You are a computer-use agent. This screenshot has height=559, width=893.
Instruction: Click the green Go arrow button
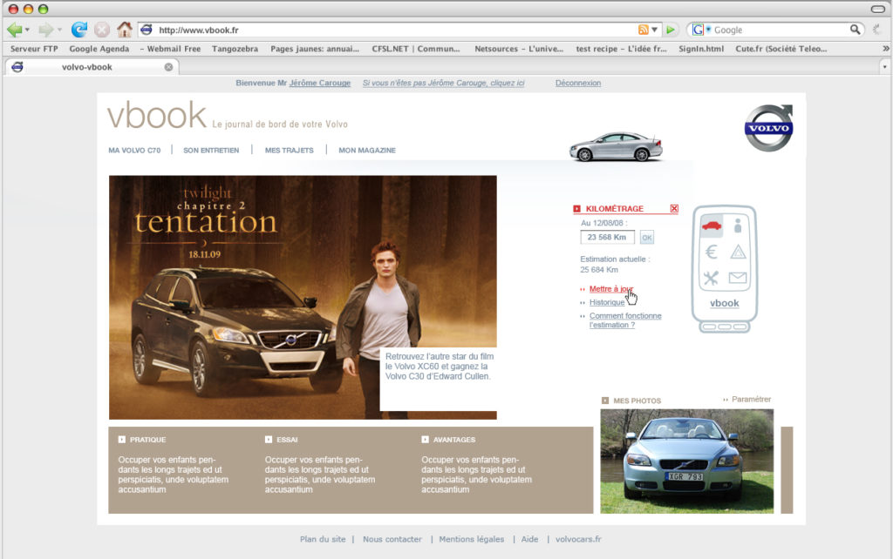(671, 30)
